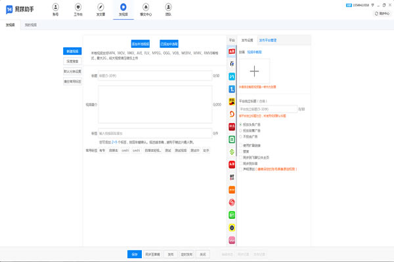Click the 发布 button in bottom bar
The width and height of the screenshot is (394, 262).
pos(171,254)
